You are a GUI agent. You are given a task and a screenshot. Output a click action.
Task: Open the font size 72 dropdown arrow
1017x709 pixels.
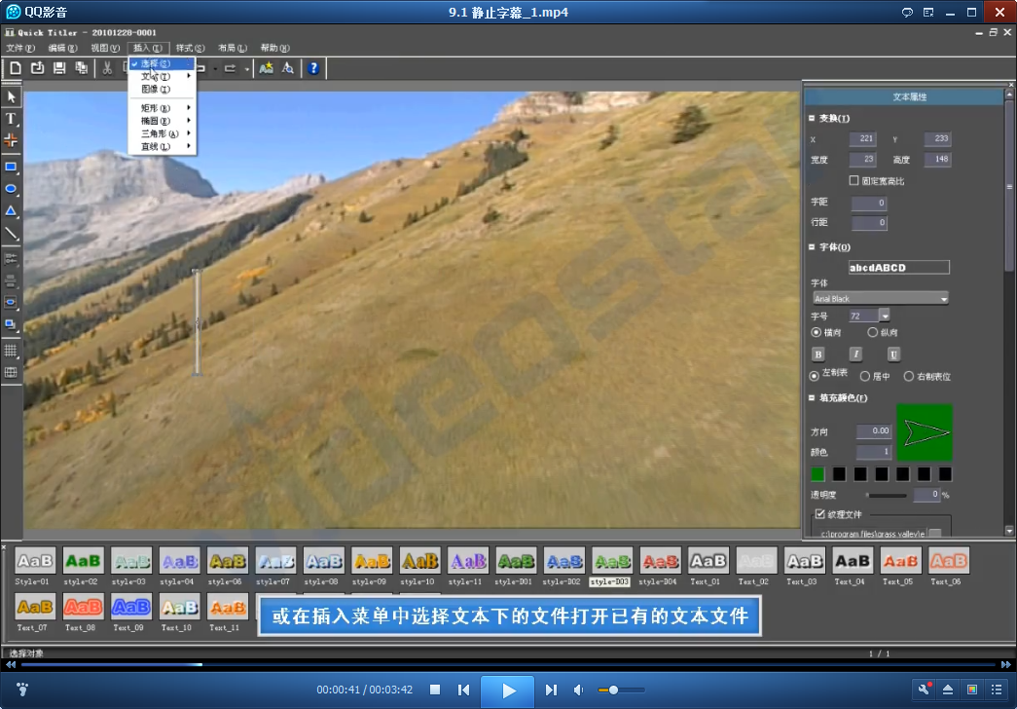tap(885, 317)
